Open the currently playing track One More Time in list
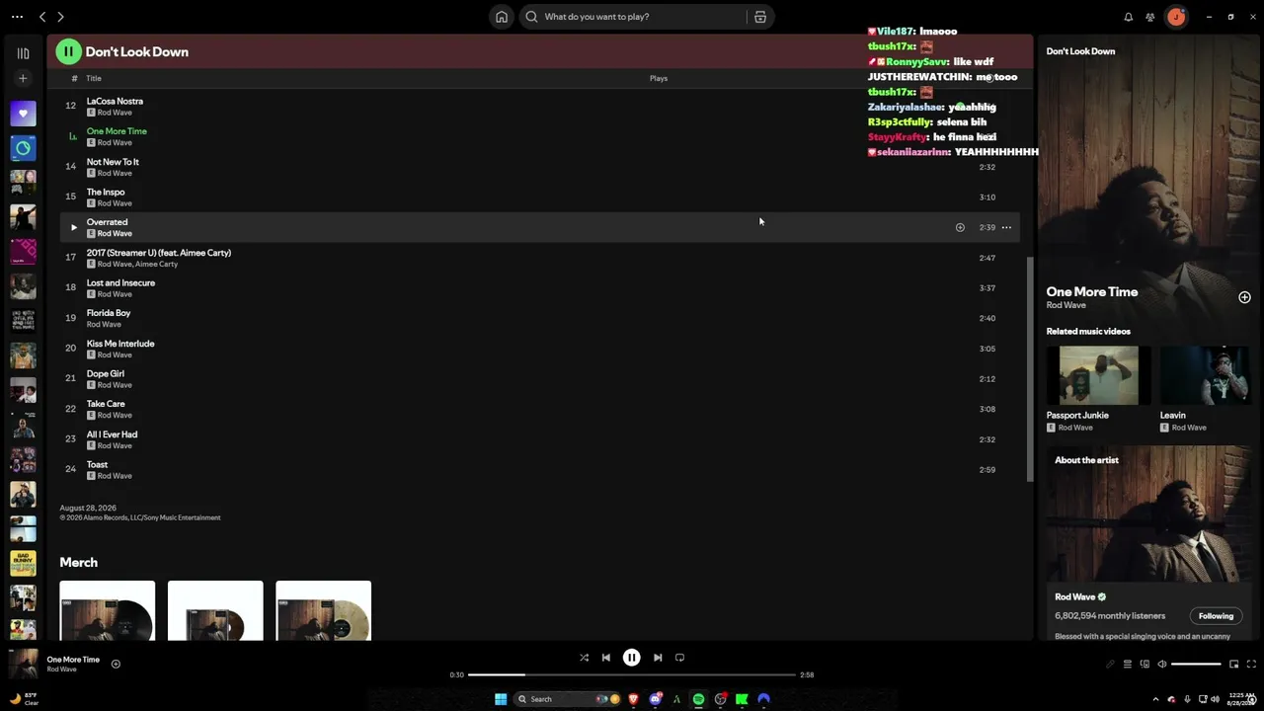The image size is (1264, 711). pos(117,131)
